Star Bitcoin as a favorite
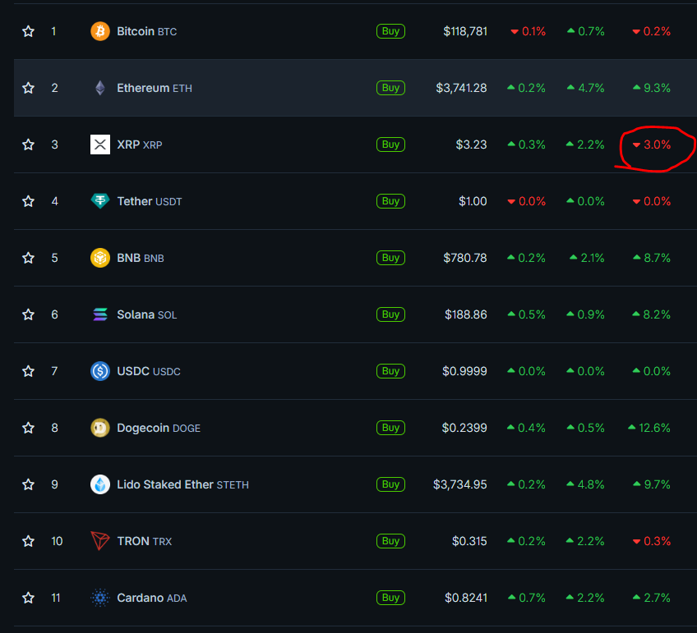Image resolution: width=697 pixels, height=633 pixels. point(29,31)
